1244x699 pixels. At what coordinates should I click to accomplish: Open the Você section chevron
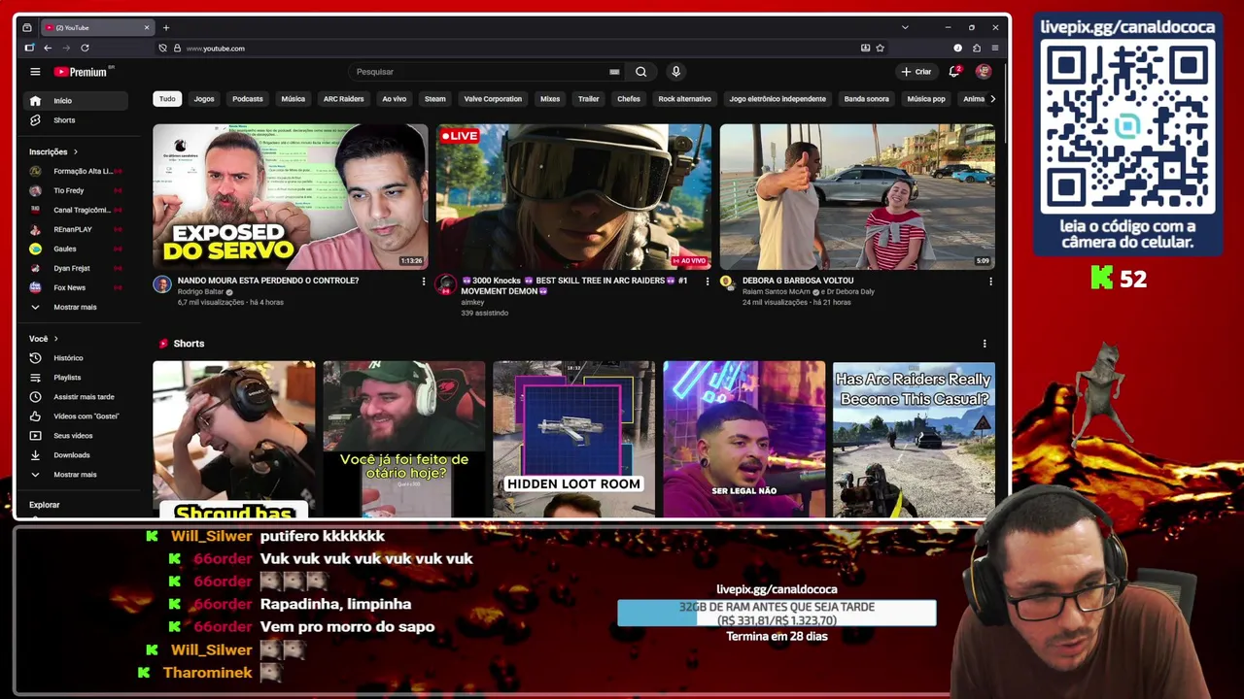tap(55, 339)
